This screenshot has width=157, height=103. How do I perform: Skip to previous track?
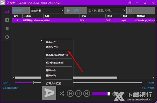point(70,94)
